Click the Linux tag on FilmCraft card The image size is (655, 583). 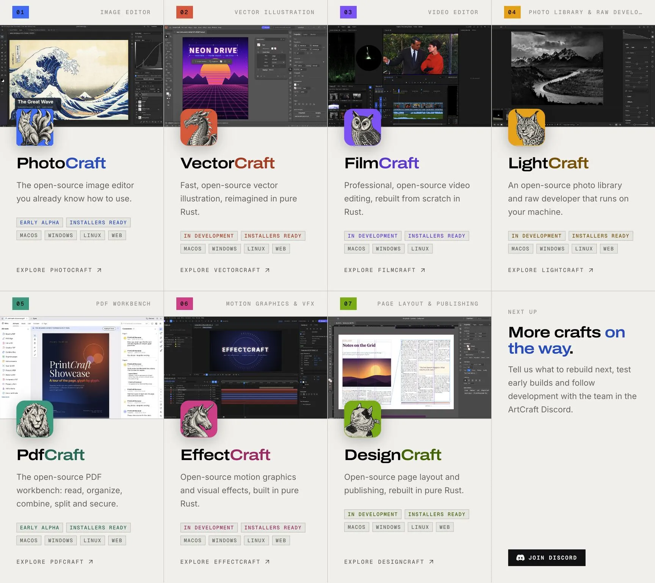pos(420,249)
